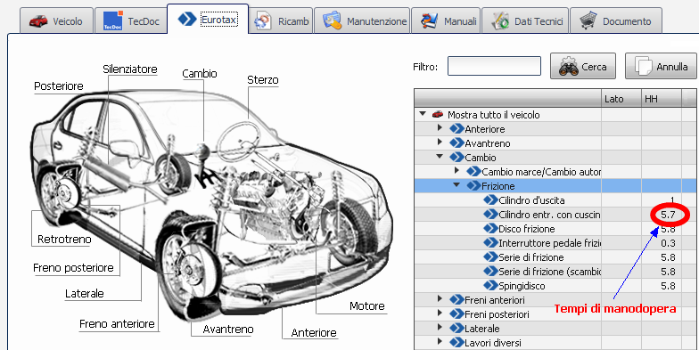Click the Dati Tecnici tab icon
Viewport: 699px width, 350px height.
click(500, 21)
